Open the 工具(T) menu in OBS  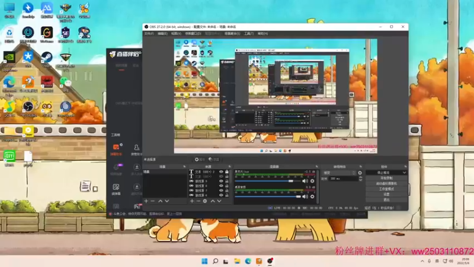click(249, 34)
